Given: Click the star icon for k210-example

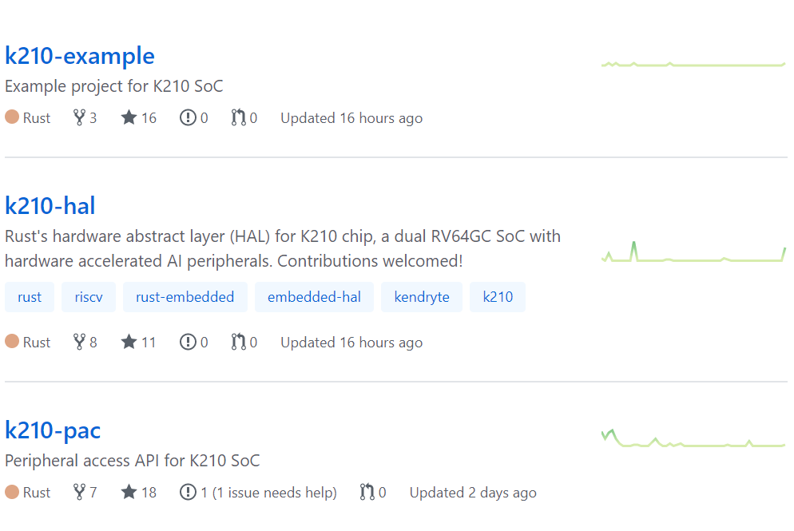Looking at the screenshot, I should tap(129, 118).
